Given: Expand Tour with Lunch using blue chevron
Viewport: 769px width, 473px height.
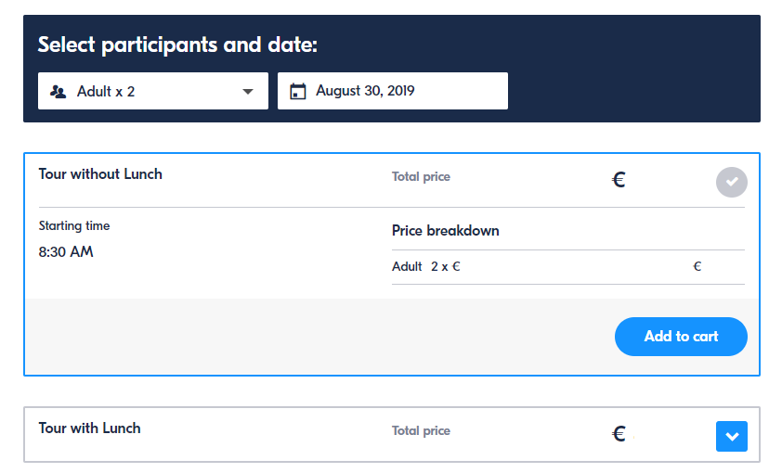Looking at the screenshot, I should point(732,436).
